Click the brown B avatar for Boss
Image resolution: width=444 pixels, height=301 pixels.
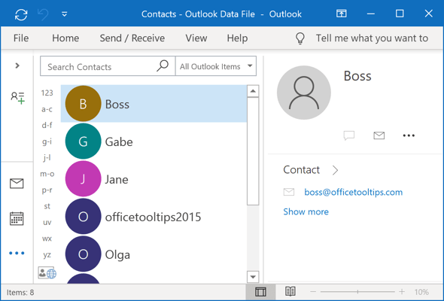tap(83, 104)
